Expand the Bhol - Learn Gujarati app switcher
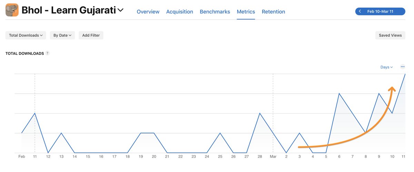 [x=120, y=10]
